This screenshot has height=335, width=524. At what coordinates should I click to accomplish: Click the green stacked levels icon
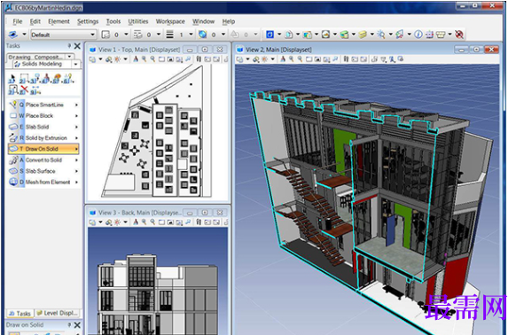pos(344,35)
